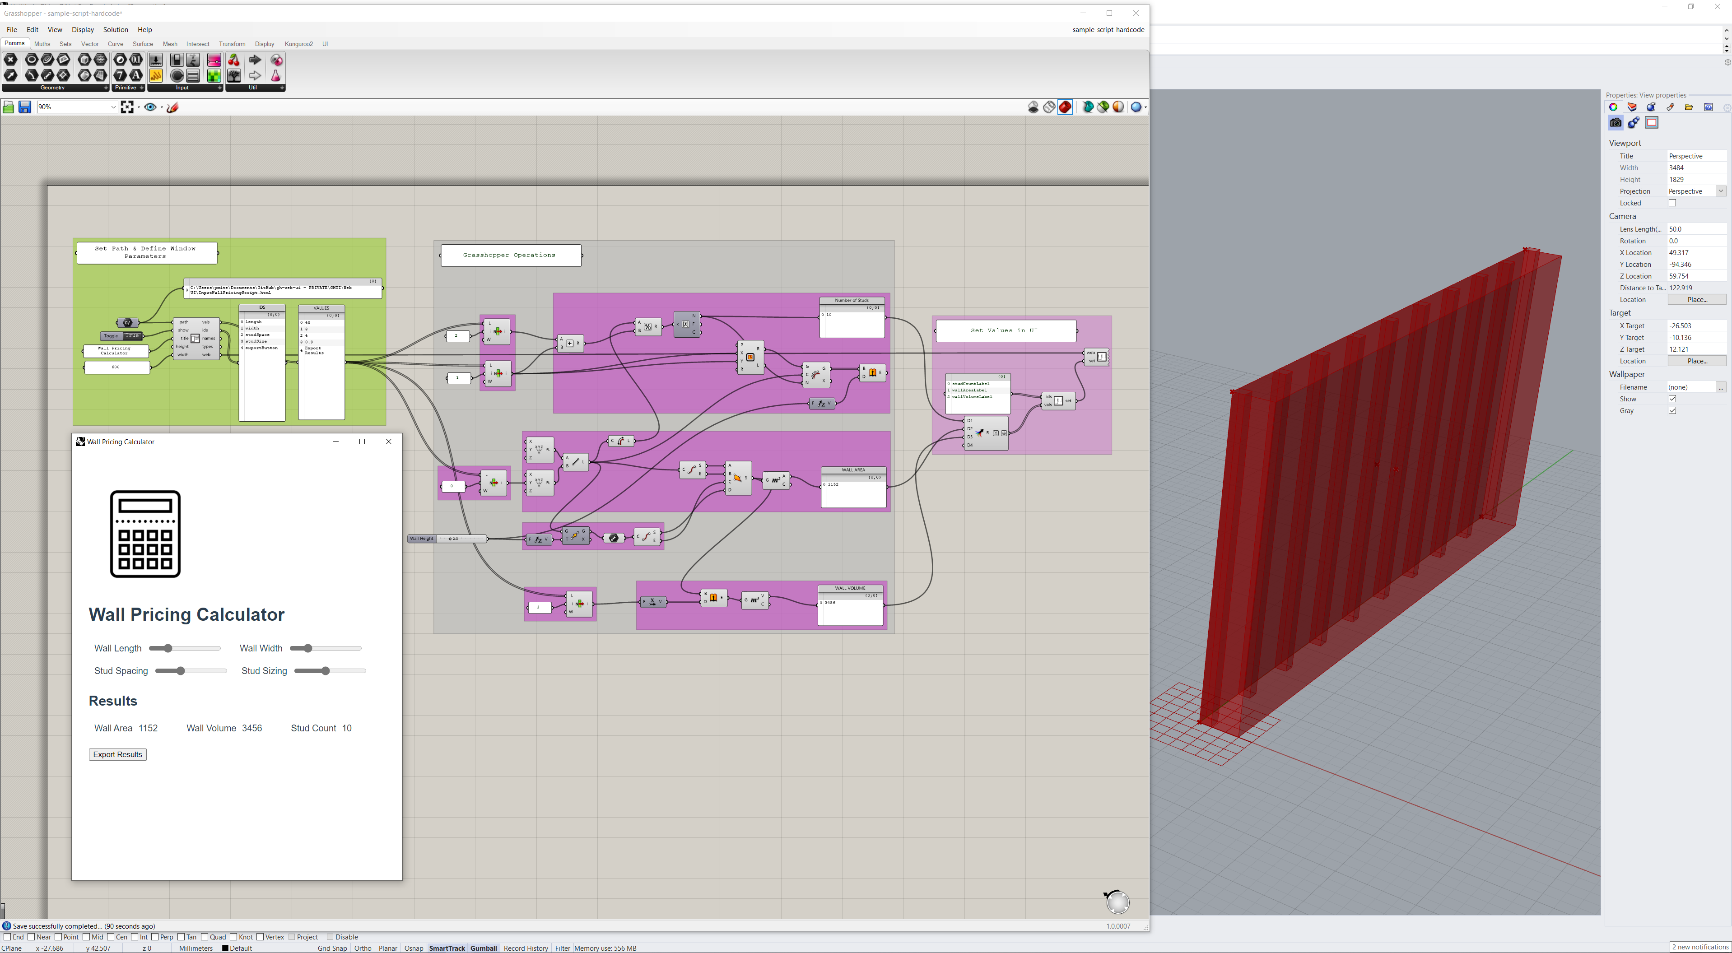
Task: Click the blue floppy save file icon
Action: click(25, 107)
